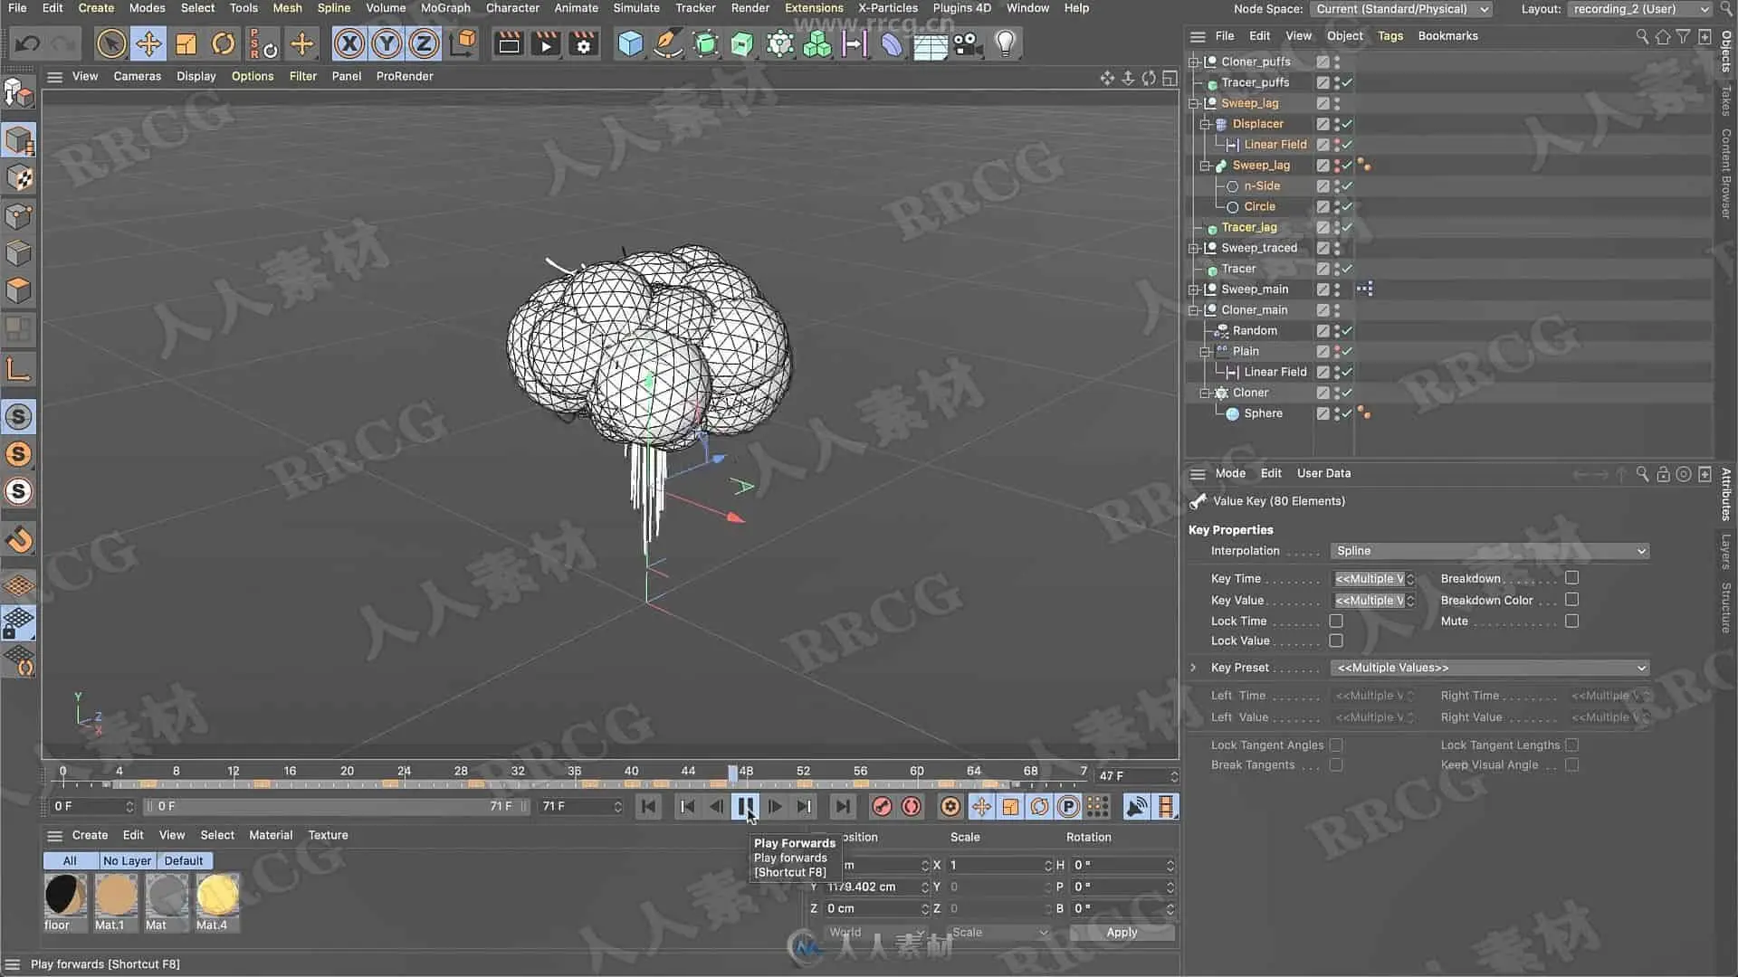Select the All materials filter button

tap(70, 861)
